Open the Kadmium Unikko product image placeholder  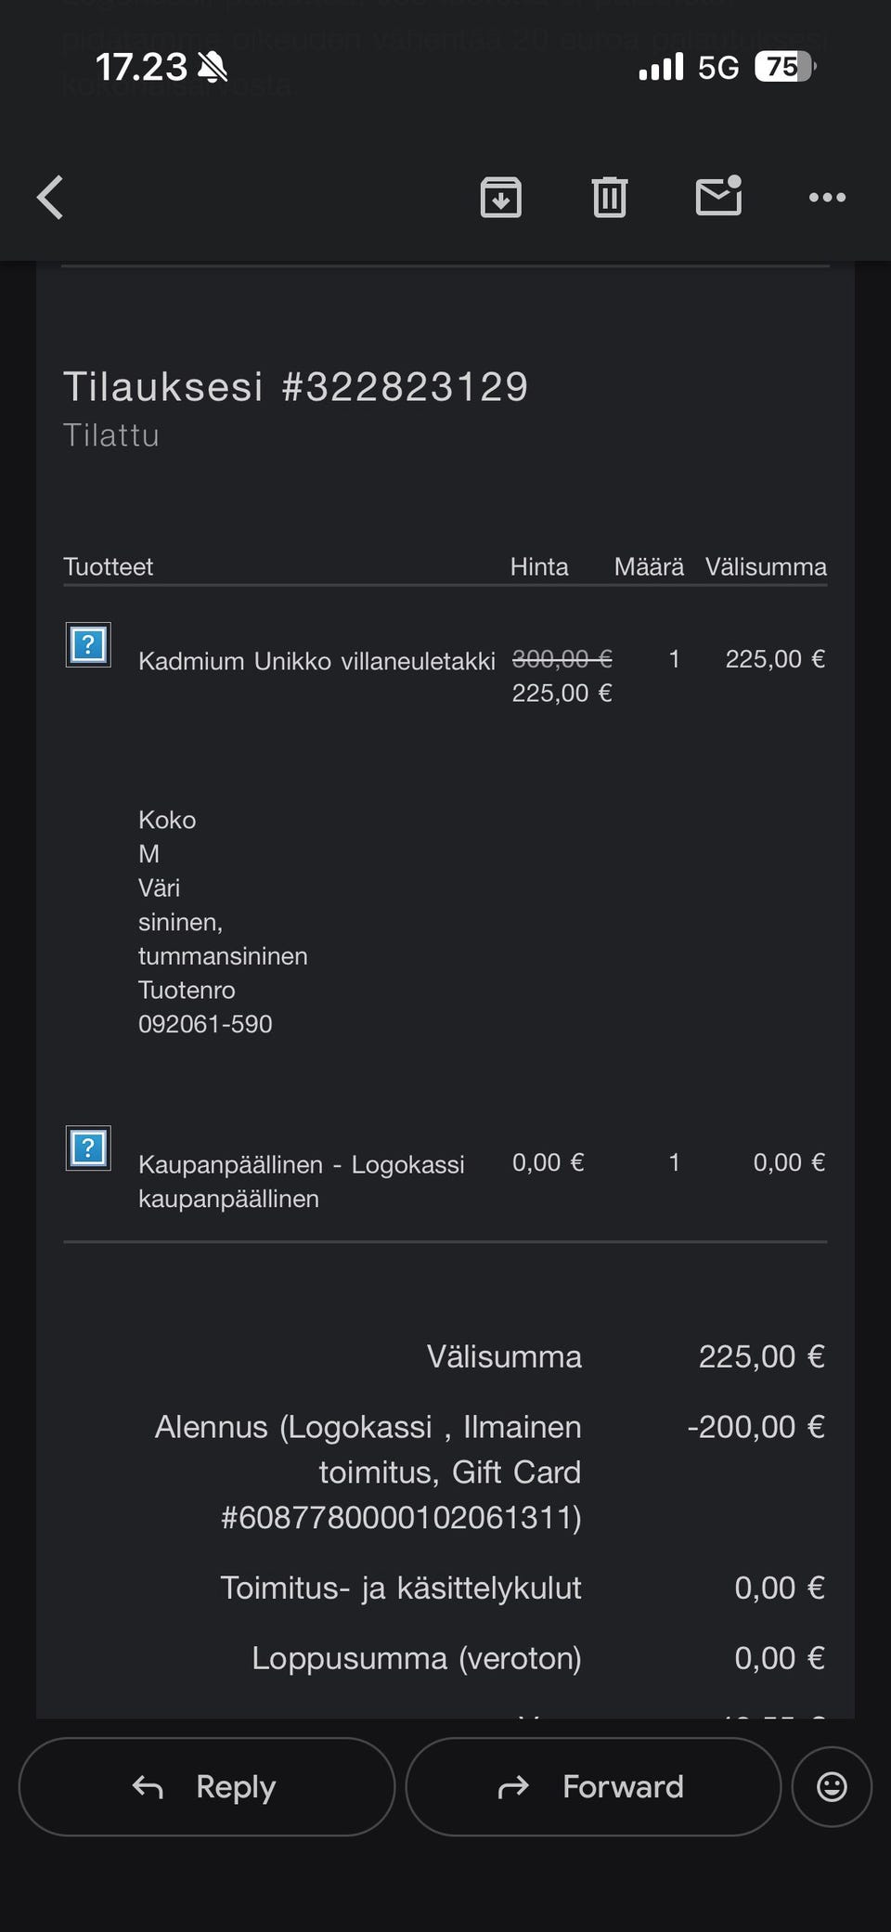coord(88,644)
